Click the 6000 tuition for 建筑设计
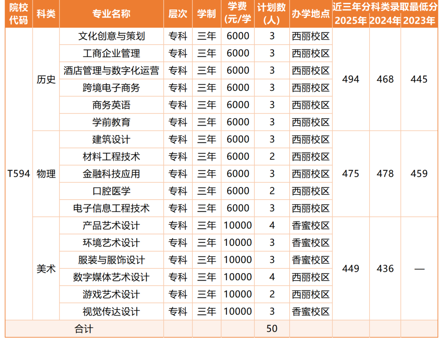The height and width of the screenshot is (342, 443). [238, 139]
